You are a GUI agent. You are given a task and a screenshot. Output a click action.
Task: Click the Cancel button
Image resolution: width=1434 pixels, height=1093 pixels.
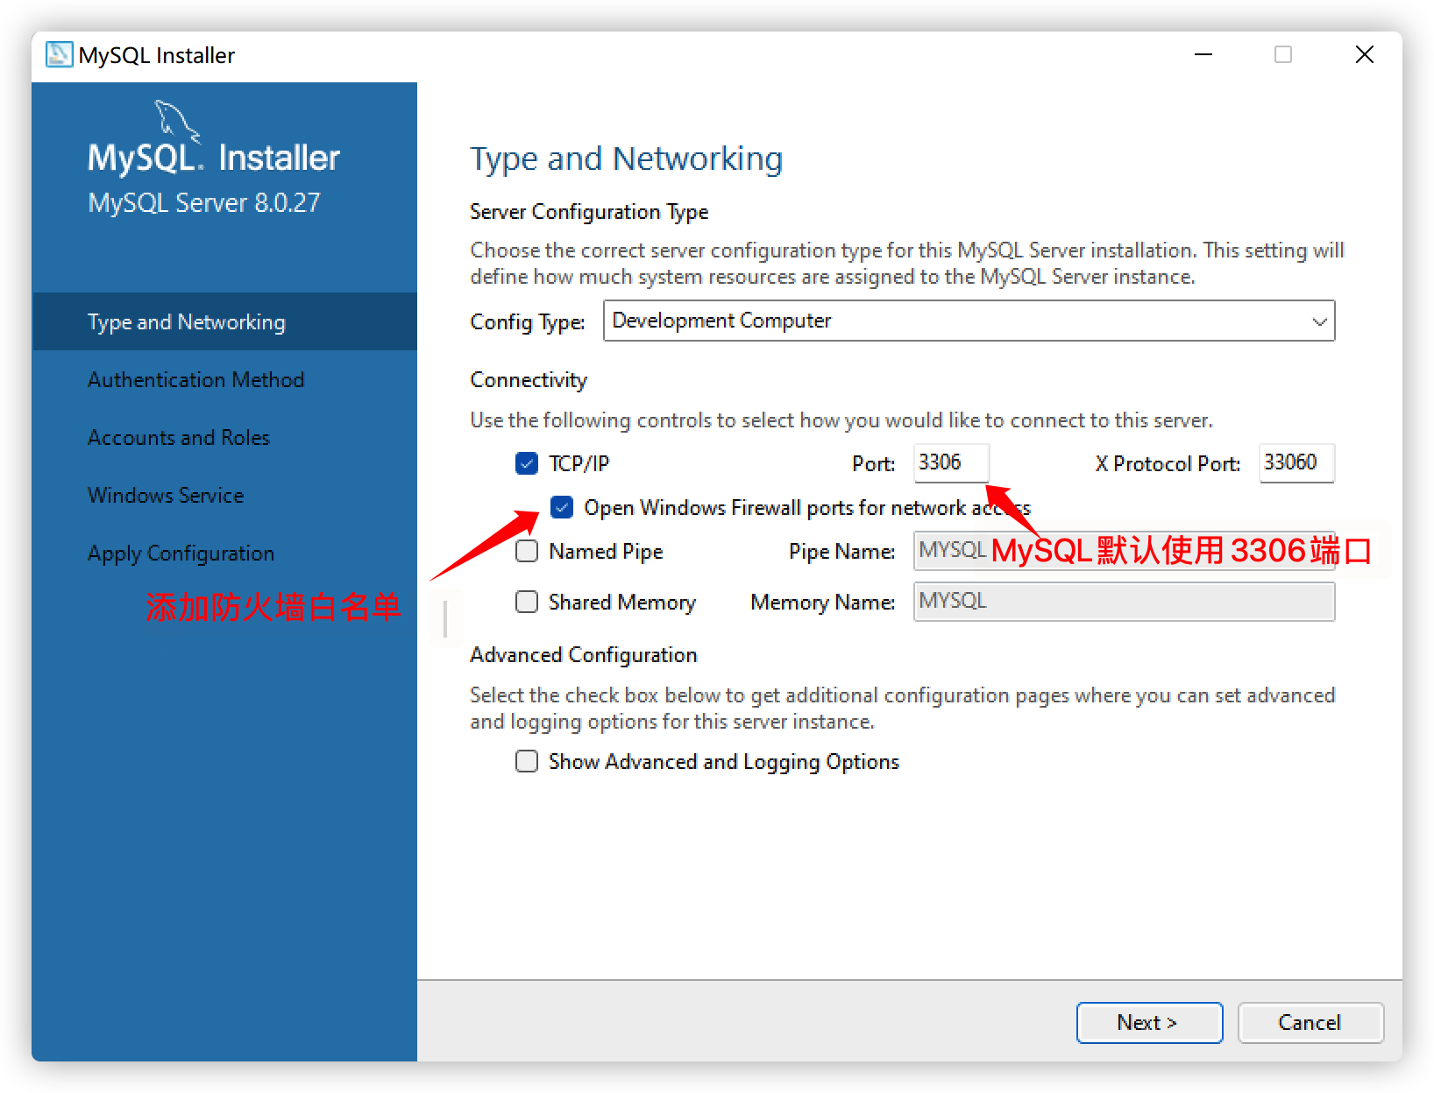click(x=1310, y=1022)
